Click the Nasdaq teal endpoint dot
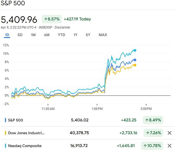The height and width of the screenshot is (152, 175). 135,50
